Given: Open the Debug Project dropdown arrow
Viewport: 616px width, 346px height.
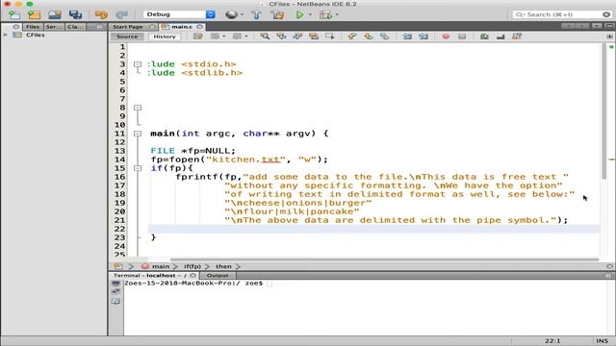Looking at the screenshot, I should click(337, 15).
